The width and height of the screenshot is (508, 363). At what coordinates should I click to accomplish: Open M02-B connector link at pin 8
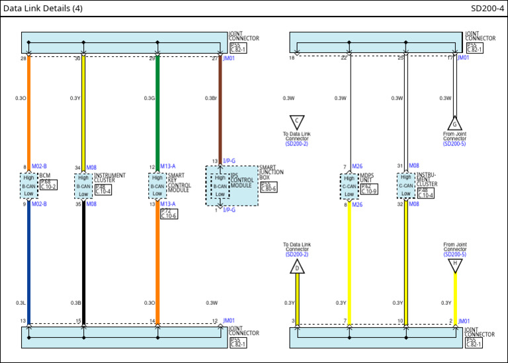pos(39,167)
